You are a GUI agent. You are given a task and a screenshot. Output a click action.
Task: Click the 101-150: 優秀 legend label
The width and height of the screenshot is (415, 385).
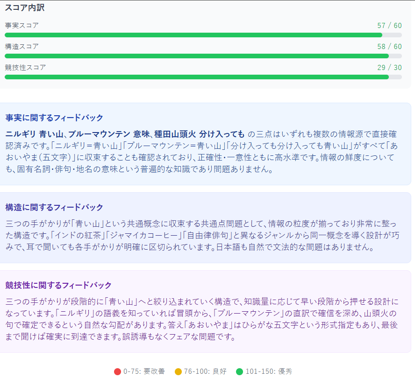pos(269,371)
